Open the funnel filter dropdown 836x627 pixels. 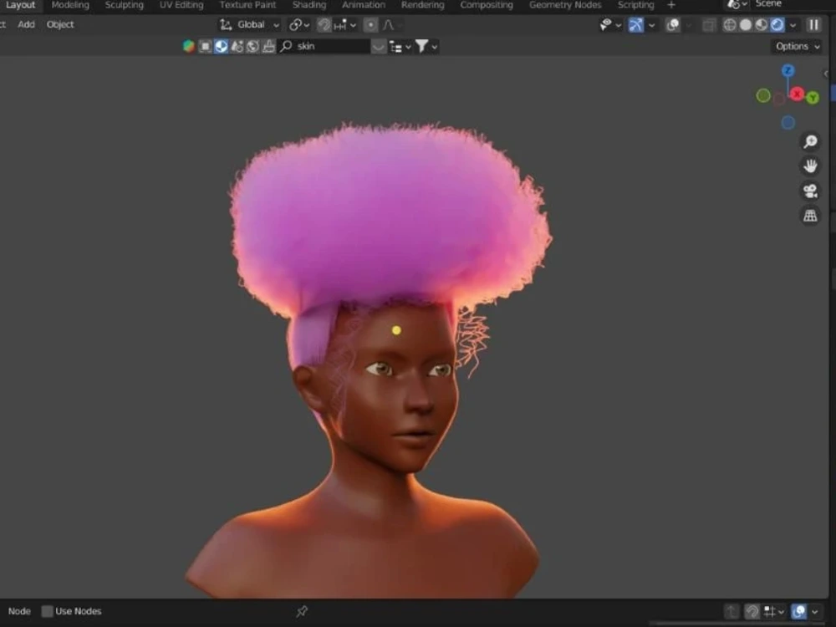tap(426, 46)
